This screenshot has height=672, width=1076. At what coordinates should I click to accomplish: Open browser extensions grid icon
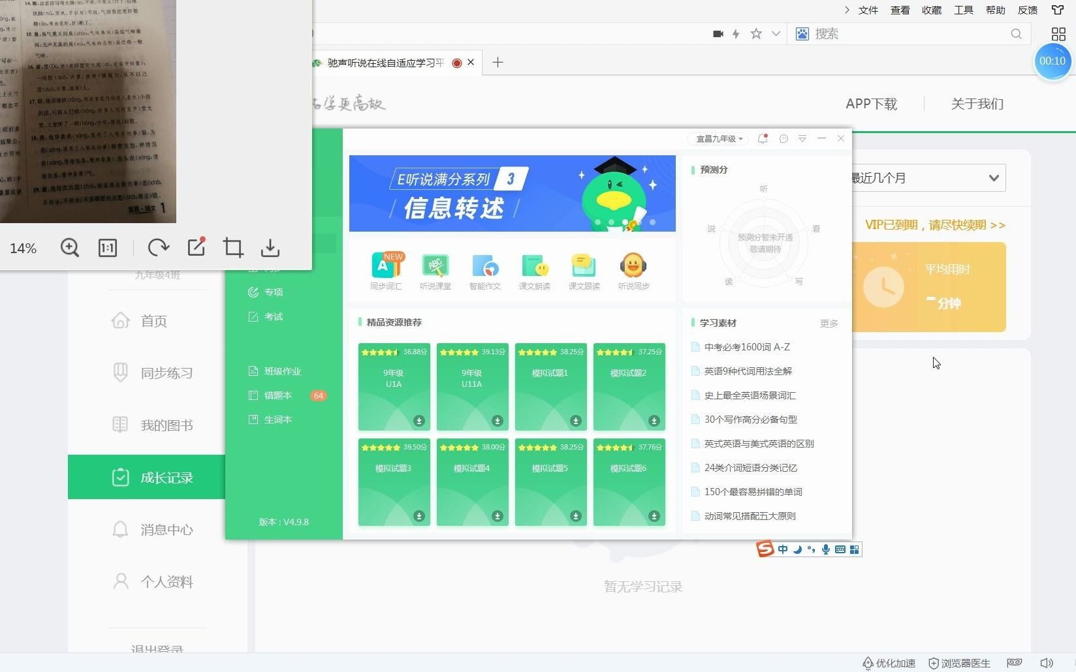(1058, 34)
